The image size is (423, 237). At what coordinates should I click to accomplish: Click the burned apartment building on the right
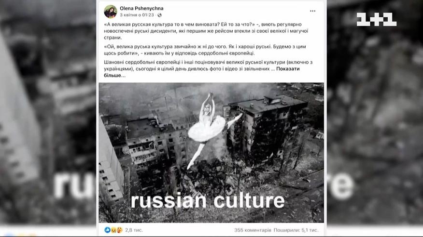pos(266,126)
